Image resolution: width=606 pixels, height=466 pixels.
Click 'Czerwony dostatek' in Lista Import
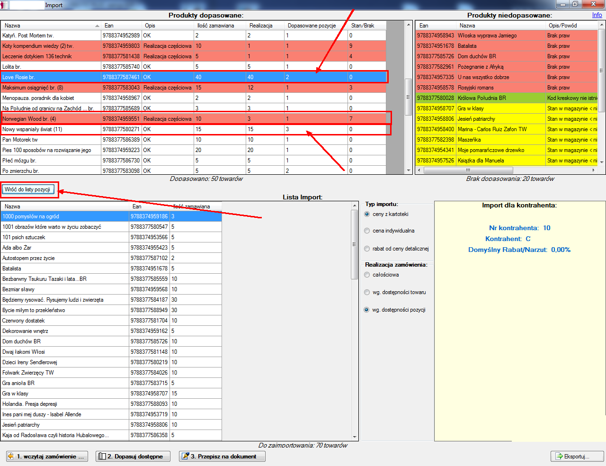pos(111,321)
